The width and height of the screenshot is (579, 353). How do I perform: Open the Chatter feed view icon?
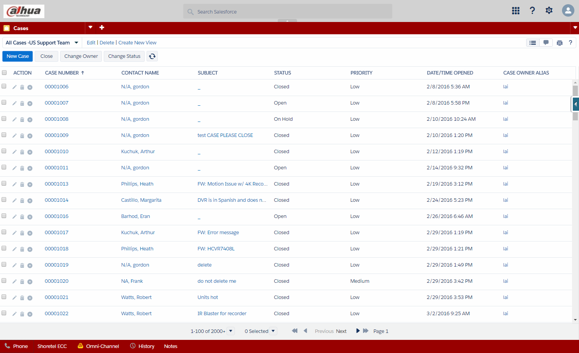click(546, 43)
